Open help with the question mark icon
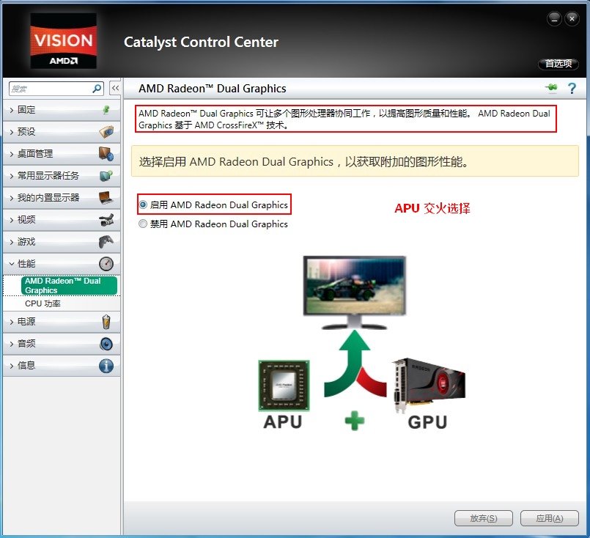The image size is (590, 538). (572, 89)
